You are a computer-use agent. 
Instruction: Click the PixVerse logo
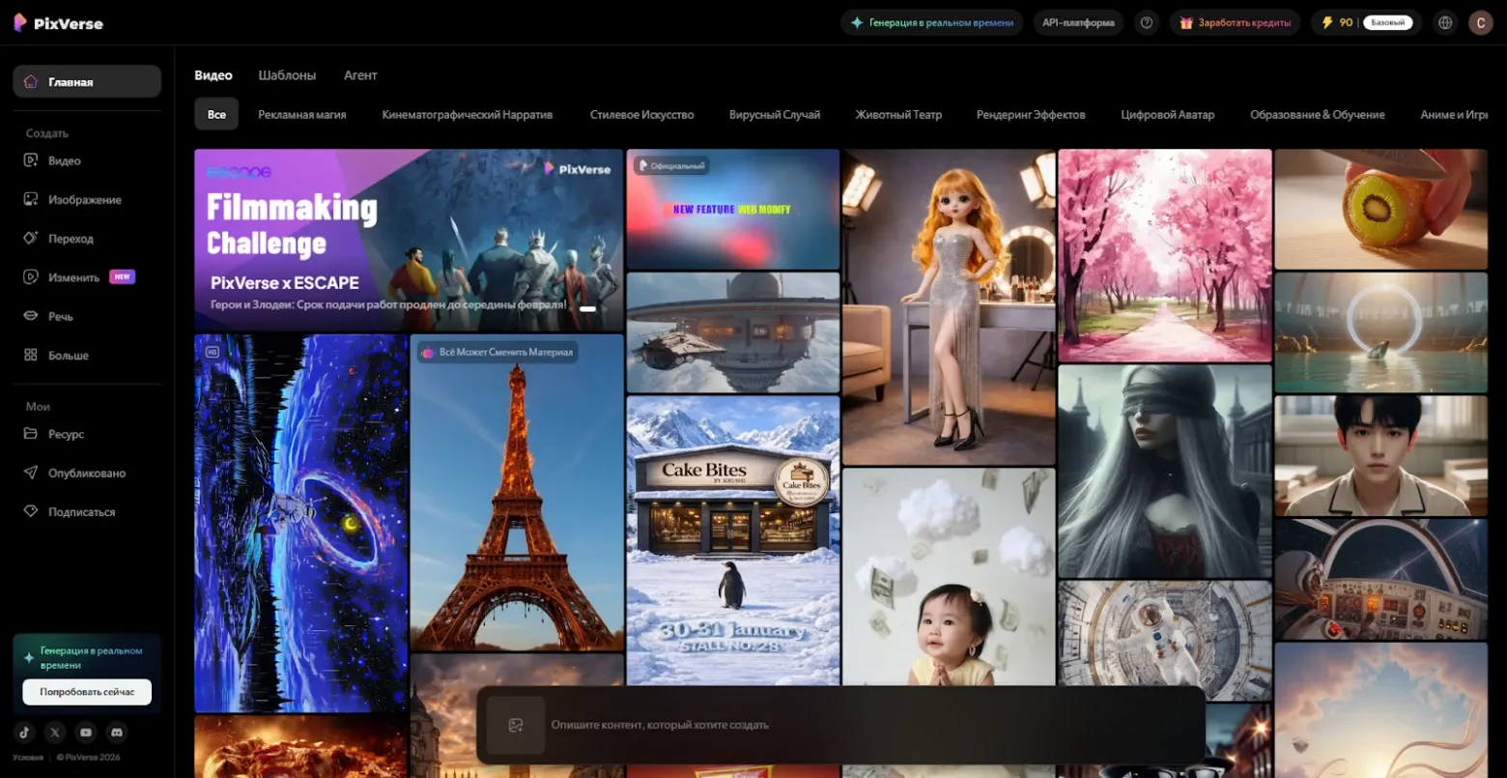click(x=58, y=22)
